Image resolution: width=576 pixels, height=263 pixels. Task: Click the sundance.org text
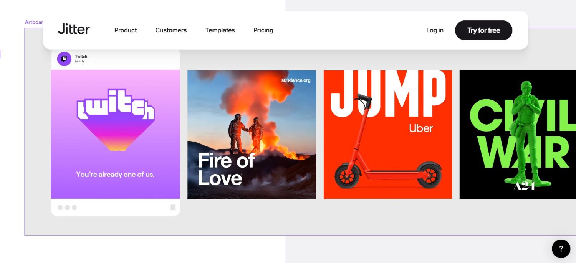[x=296, y=80]
